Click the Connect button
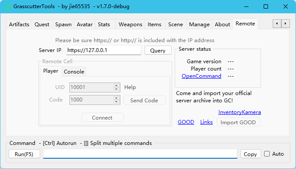Image resolution: width=296 pixels, height=169 pixels. tap(103, 117)
